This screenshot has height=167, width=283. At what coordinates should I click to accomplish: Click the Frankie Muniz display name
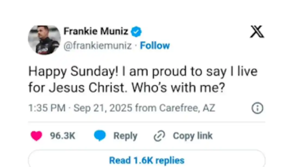tap(96, 32)
